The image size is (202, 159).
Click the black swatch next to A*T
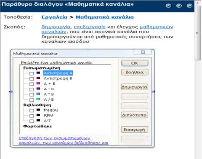tap(38, 120)
